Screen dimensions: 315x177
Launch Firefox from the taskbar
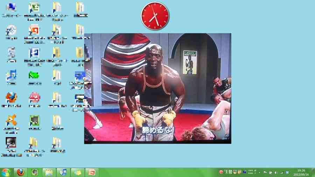21,172
